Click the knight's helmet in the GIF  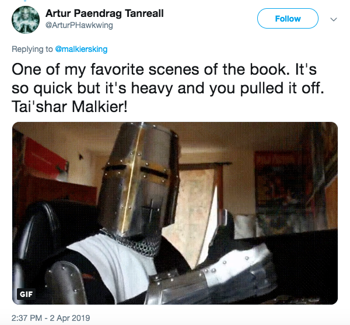[139, 180]
